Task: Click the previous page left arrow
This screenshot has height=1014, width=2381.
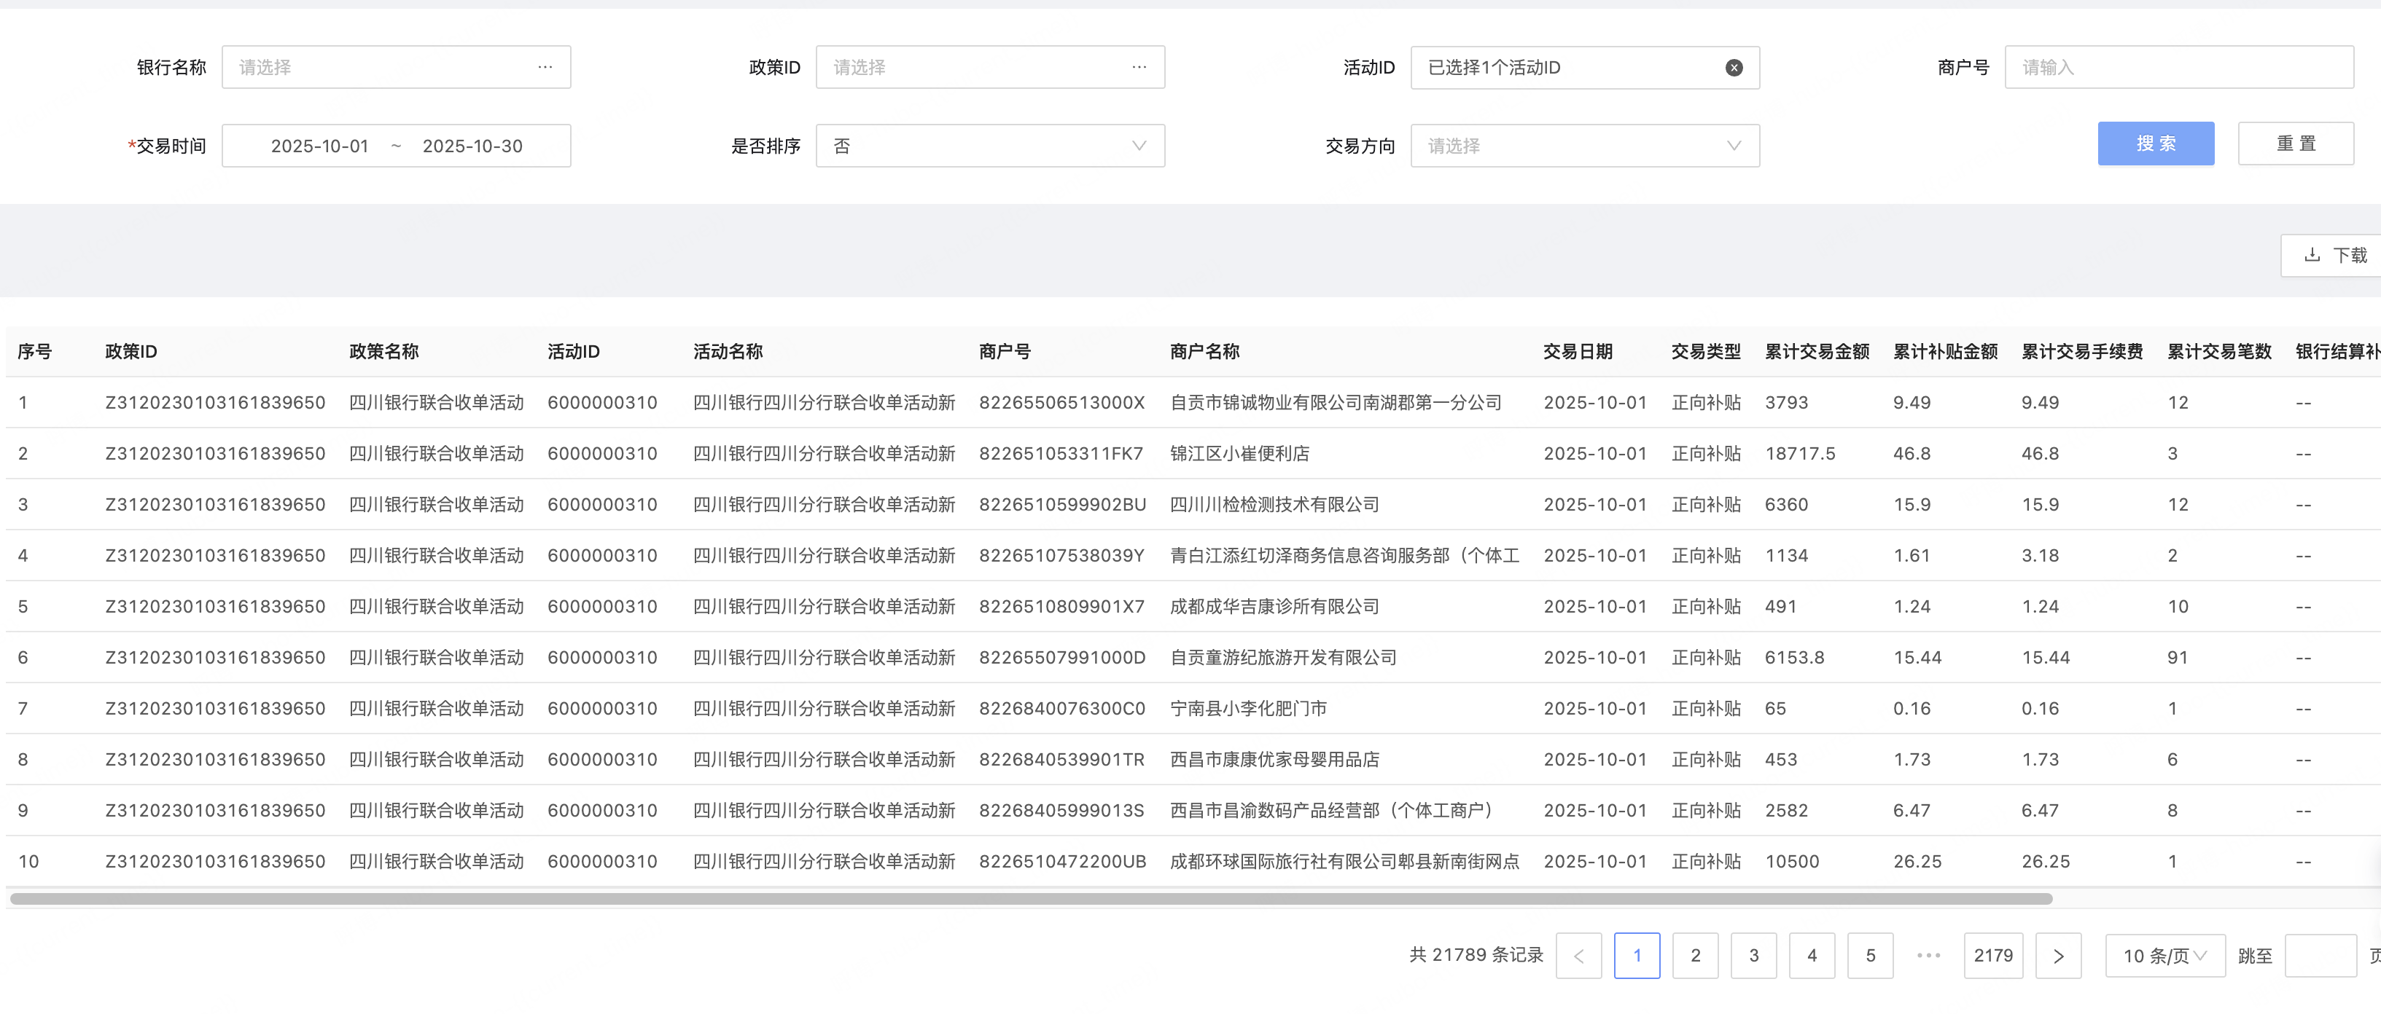Action: coord(1578,956)
